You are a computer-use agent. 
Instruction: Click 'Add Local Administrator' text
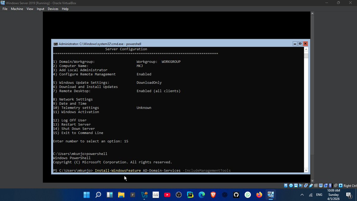pos(83,70)
